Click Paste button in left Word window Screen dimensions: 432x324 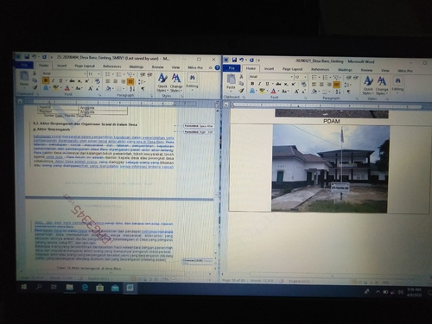(24, 79)
